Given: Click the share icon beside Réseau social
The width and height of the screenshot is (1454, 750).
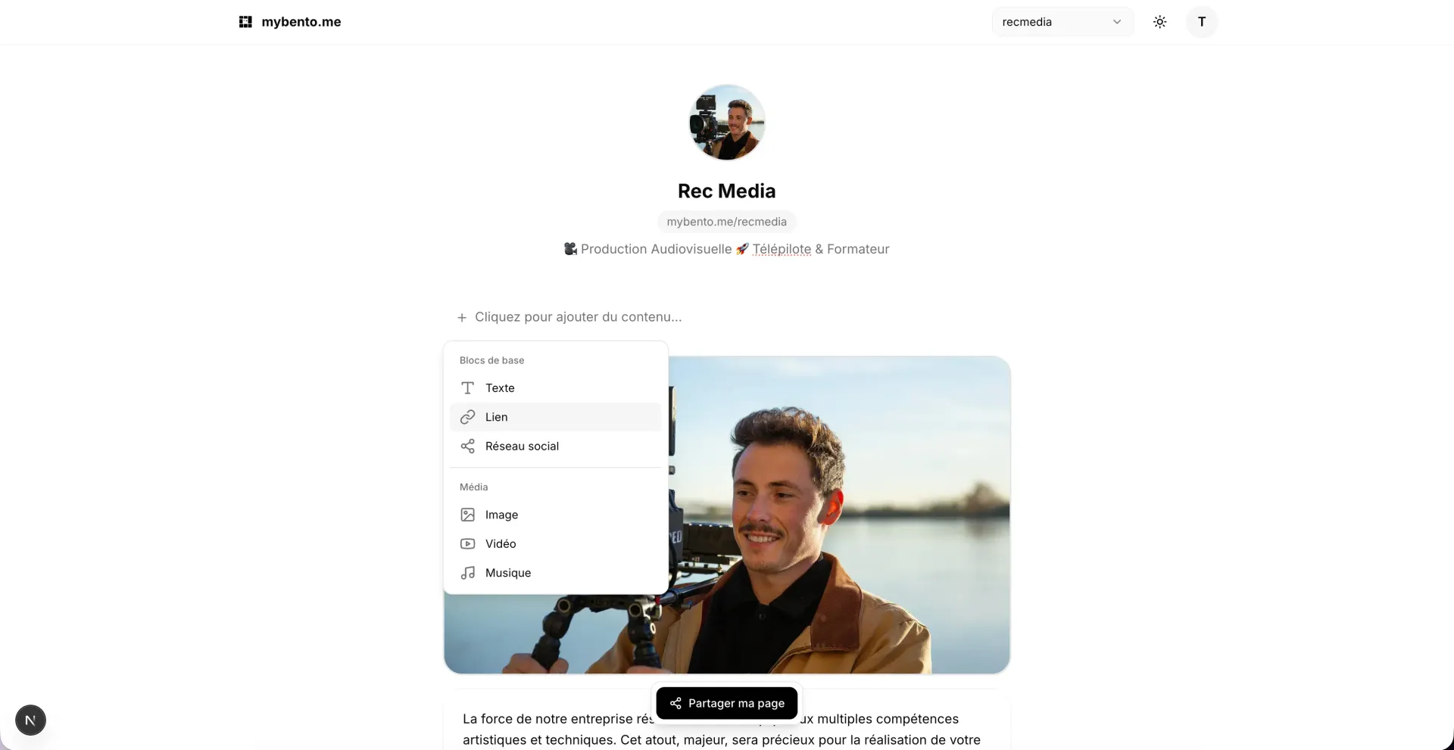Looking at the screenshot, I should pyautogui.click(x=468, y=447).
